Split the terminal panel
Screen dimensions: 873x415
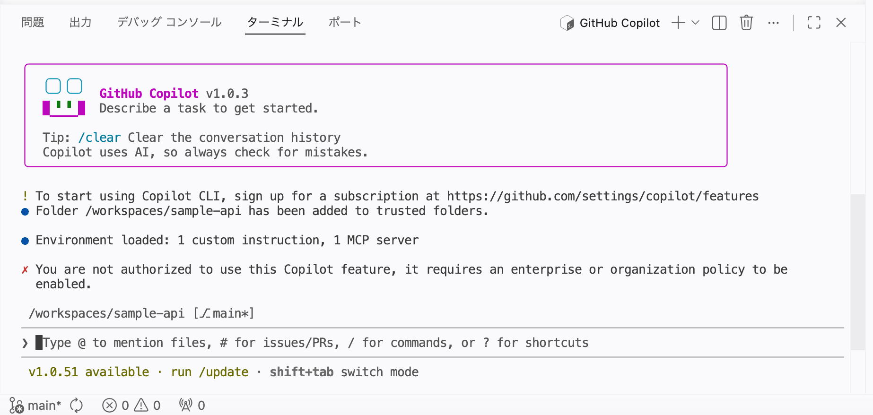tap(719, 23)
